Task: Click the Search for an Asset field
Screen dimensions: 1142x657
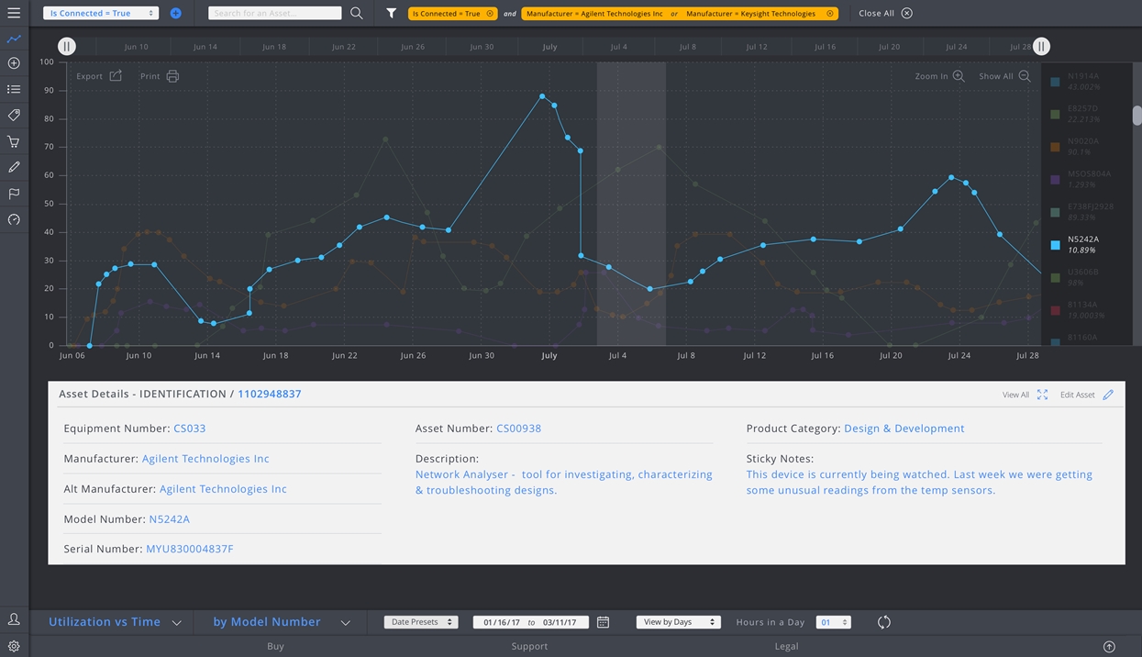Action: click(x=274, y=13)
